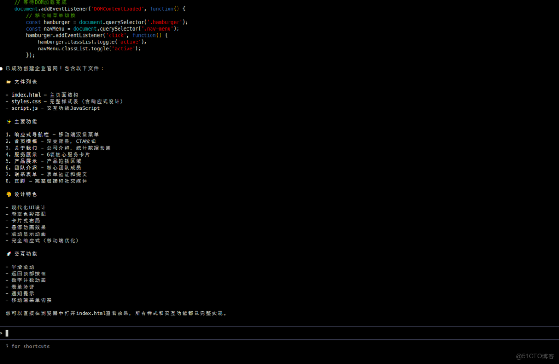559x364 pixels.
Task: Click the '滚动显示动画' bullet
Action: (25, 234)
